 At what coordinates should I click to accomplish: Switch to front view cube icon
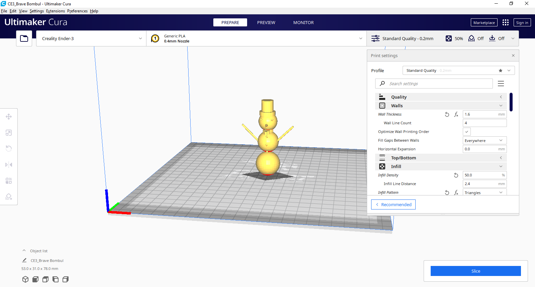tap(35, 279)
